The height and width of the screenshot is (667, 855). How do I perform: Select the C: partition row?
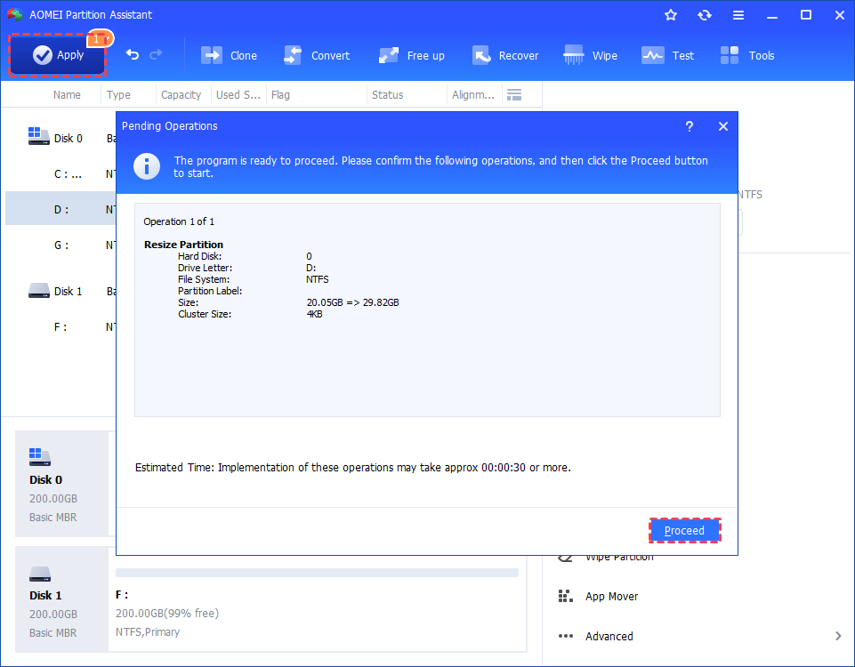(61, 174)
